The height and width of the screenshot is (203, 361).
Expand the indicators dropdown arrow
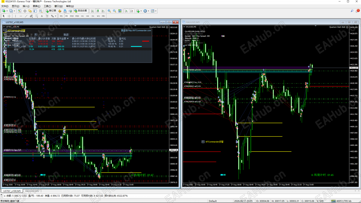click(141, 11)
